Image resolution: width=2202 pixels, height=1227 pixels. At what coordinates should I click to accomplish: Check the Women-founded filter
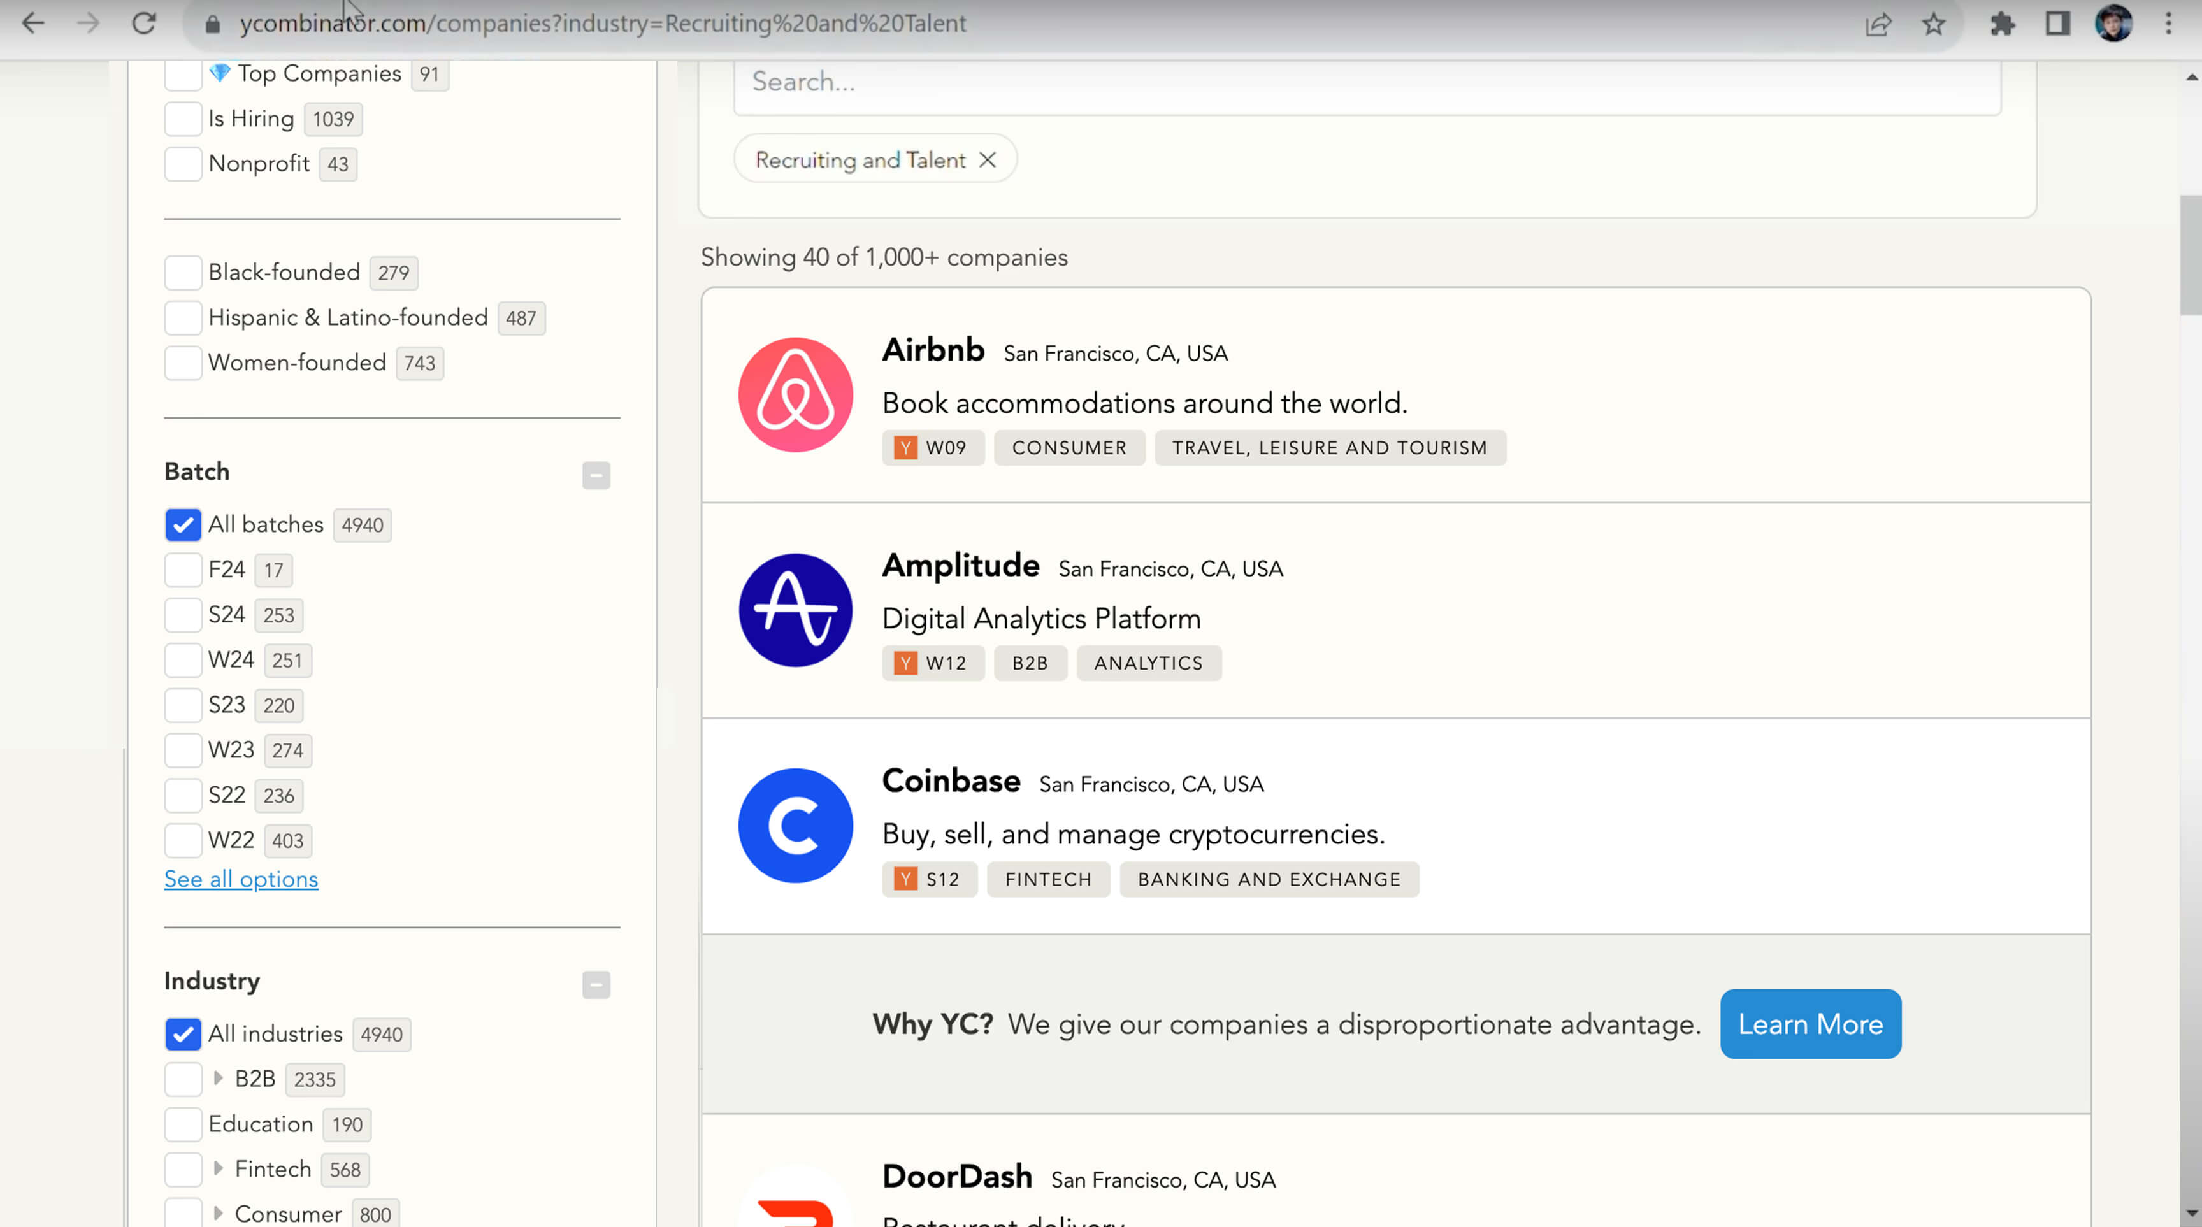pos(183,362)
